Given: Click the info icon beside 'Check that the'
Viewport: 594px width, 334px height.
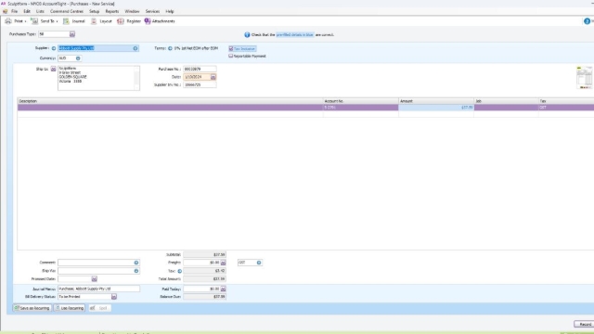Looking at the screenshot, I should pyautogui.click(x=247, y=35).
